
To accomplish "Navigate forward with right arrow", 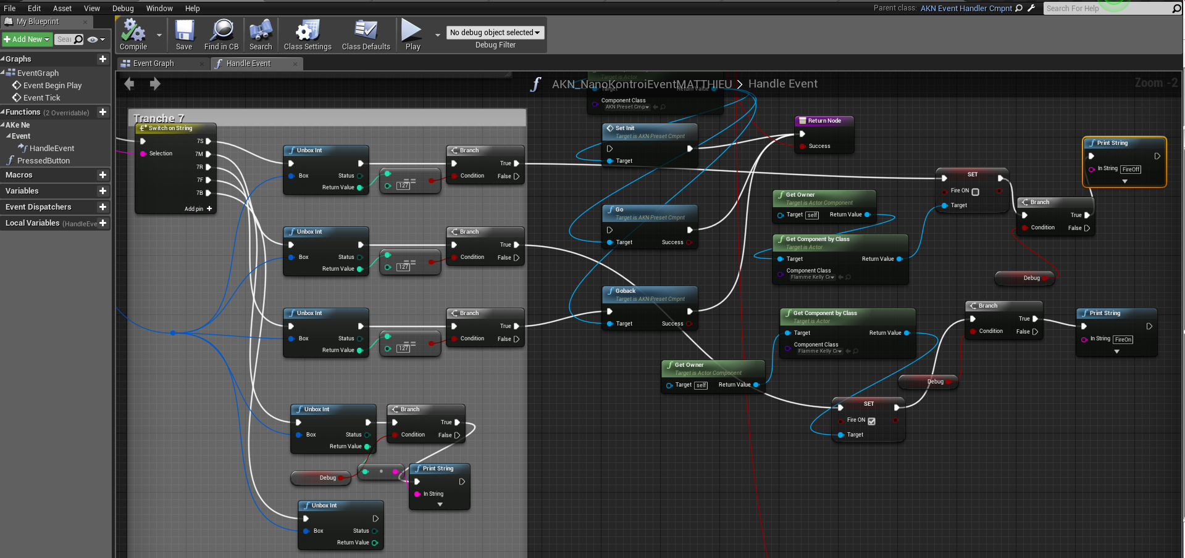I will (x=155, y=84).
